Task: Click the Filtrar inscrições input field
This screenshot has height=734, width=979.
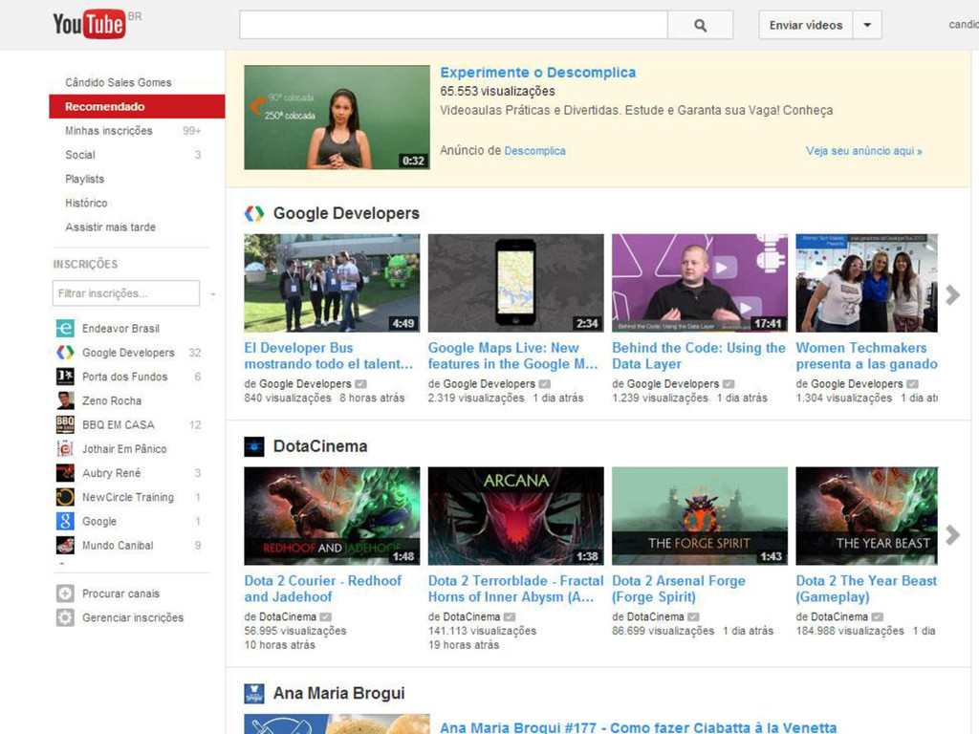Action: pos(126,293)
